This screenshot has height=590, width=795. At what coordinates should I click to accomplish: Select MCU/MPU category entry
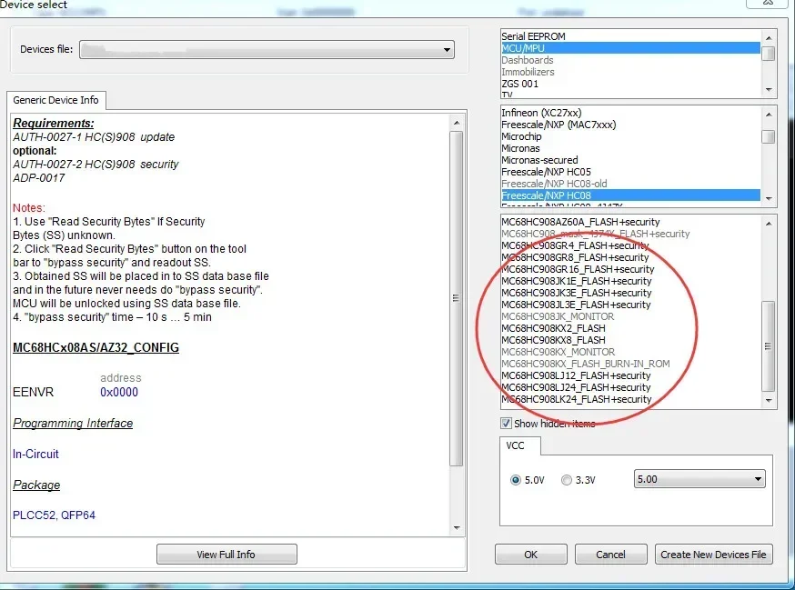coord(630,48)
